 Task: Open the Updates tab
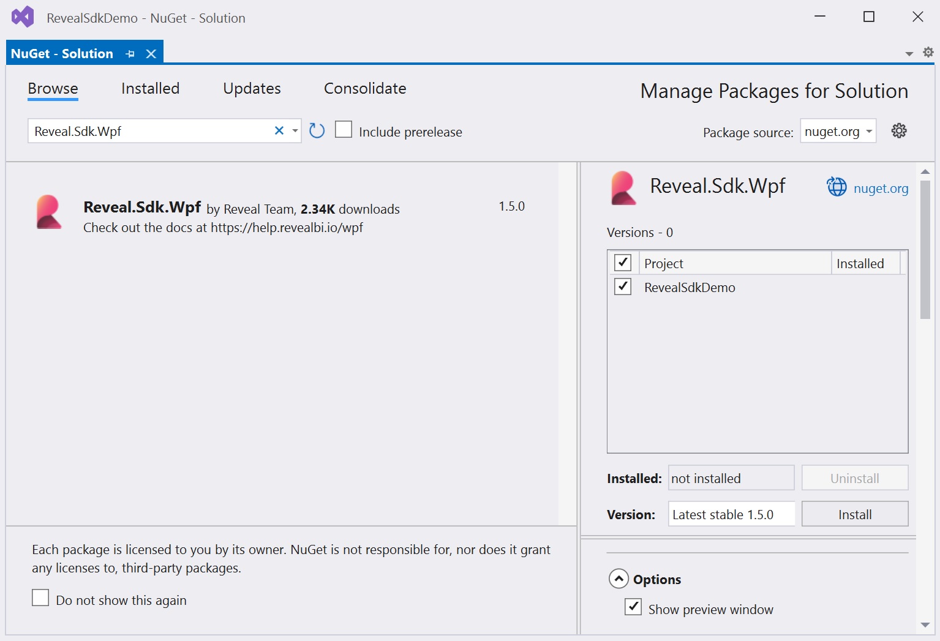pos(252,89)
